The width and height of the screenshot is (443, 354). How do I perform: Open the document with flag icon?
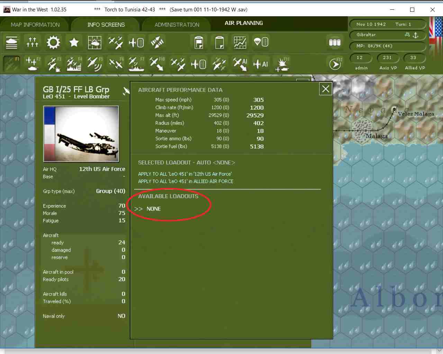(x=199, y=43)
